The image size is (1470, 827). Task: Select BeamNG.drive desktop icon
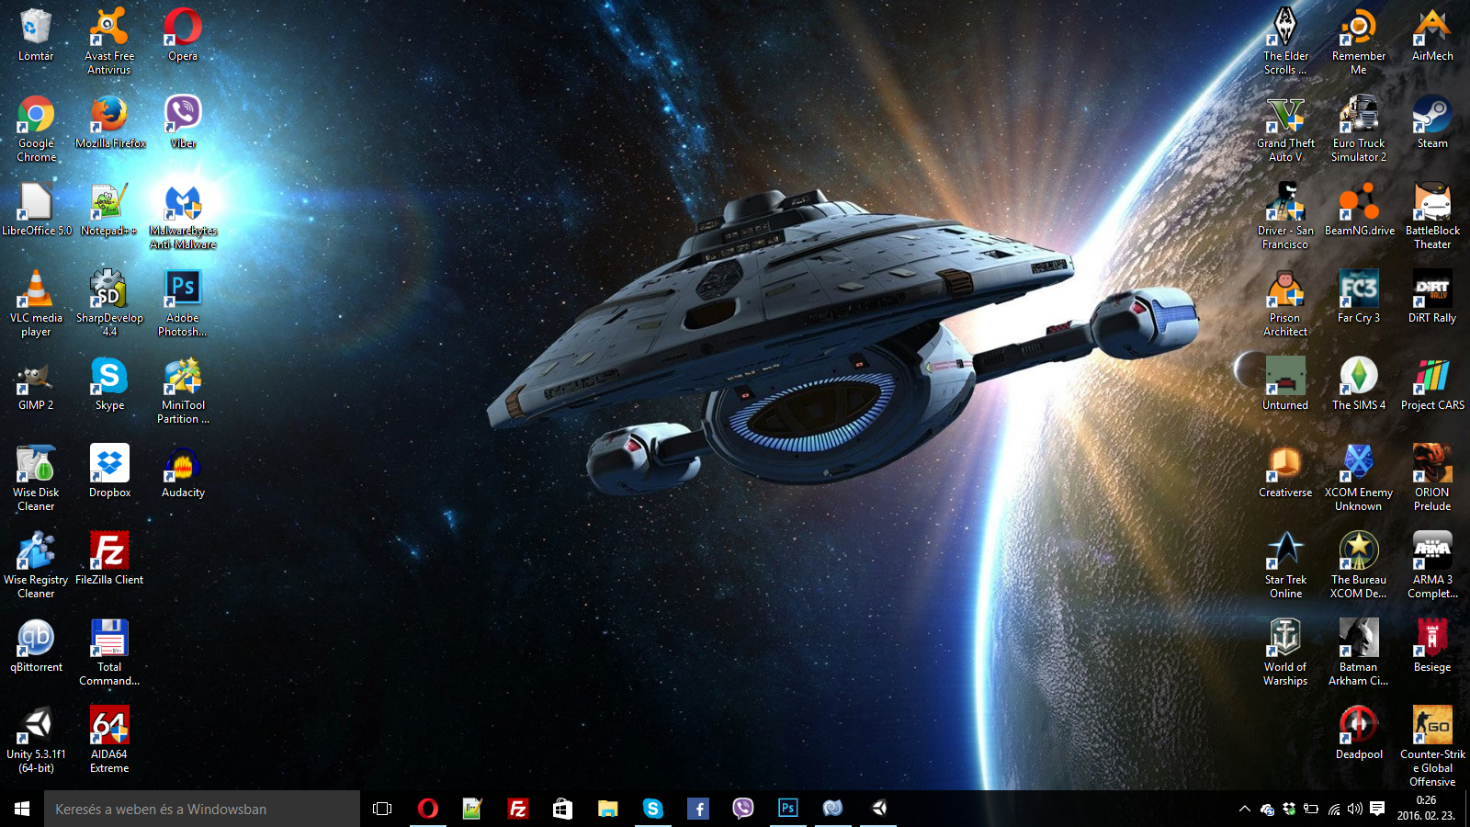(x=1359, y=210)
